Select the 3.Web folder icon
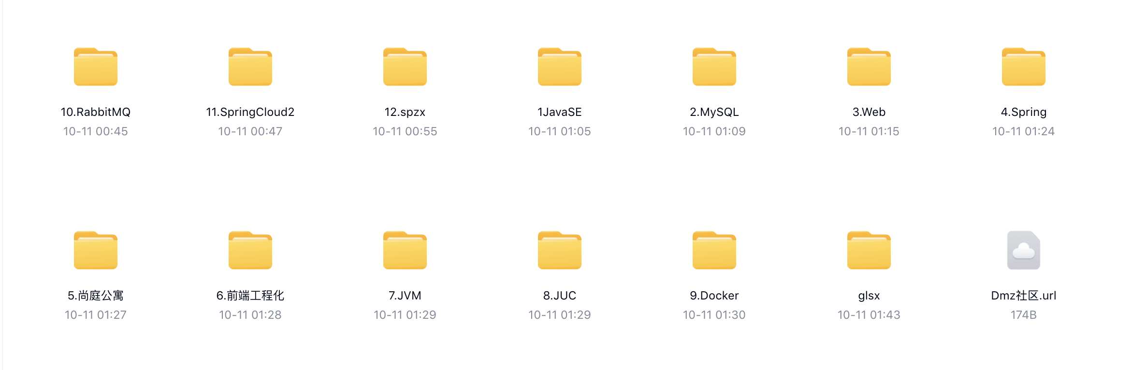Viewport: 1132px width, 370px height. [869, 67]
